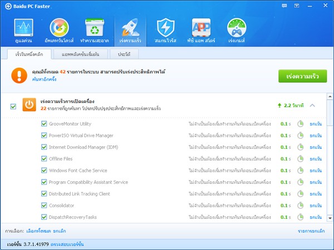Uncheck Offline Files checkbox
The image size is (334, 250).
44,159
